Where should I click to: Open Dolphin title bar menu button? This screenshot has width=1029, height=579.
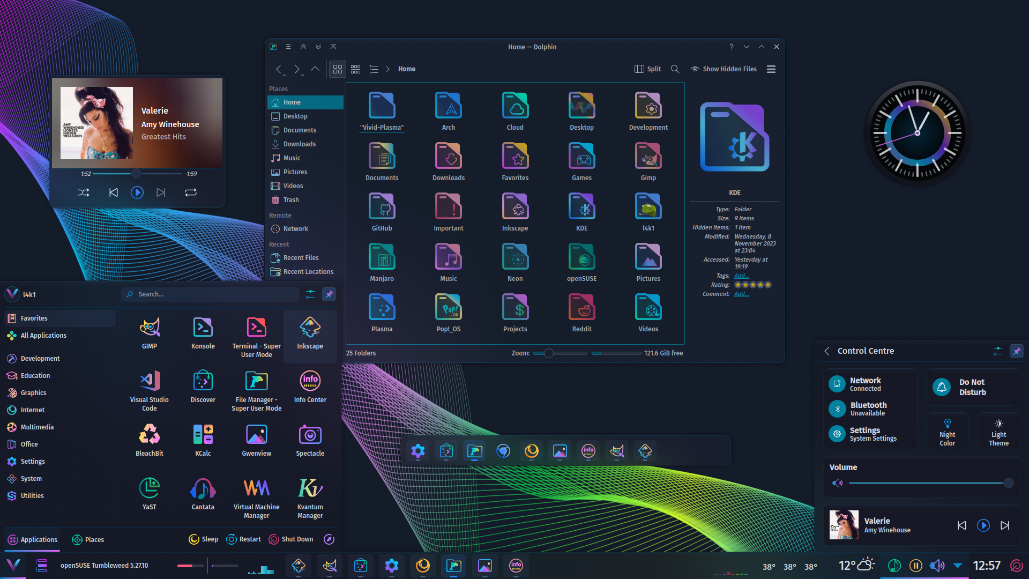tap(288, 47)
